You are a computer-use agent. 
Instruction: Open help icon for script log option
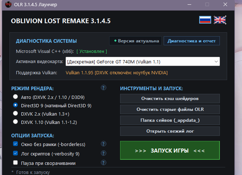coord(103,153)
